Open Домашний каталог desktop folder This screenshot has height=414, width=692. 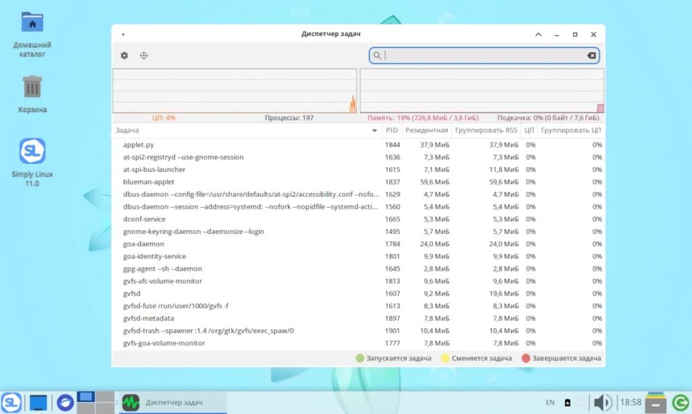tap(32, 34)
